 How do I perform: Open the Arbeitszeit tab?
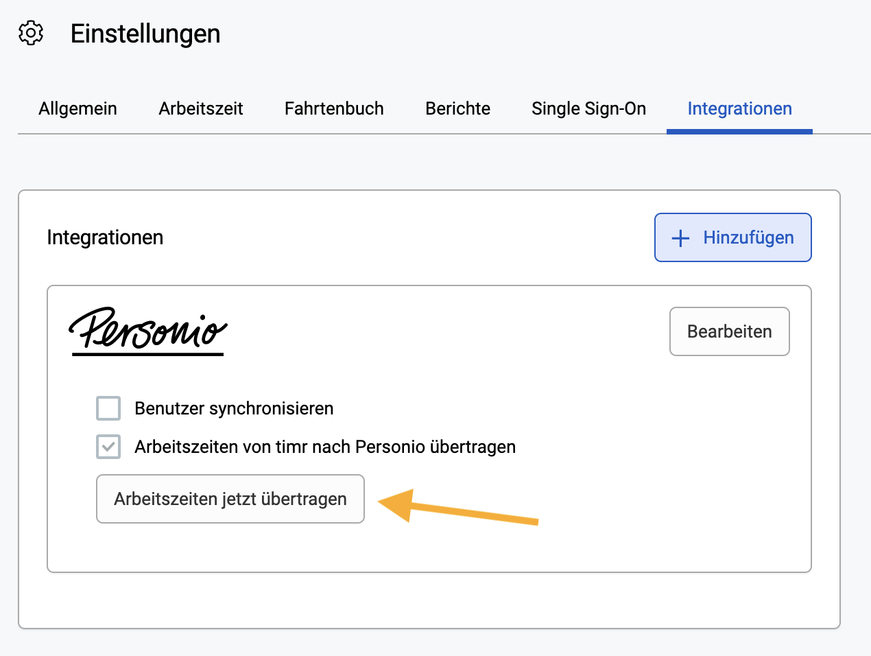[201, 108]
